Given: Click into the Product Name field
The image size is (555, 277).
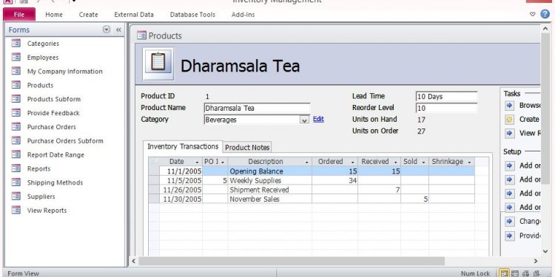Looking at the screenshot, I should (257, 108).
